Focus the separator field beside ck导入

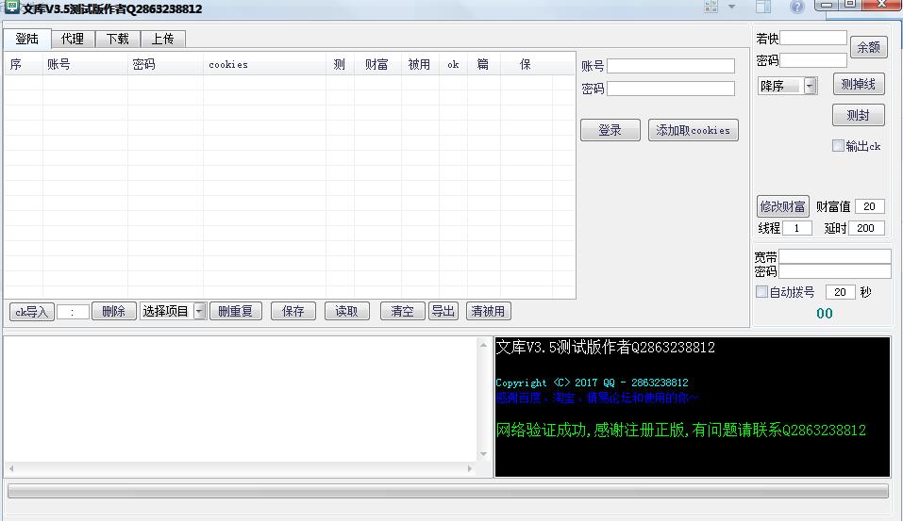pyautogui.click(x=73, y=312)
